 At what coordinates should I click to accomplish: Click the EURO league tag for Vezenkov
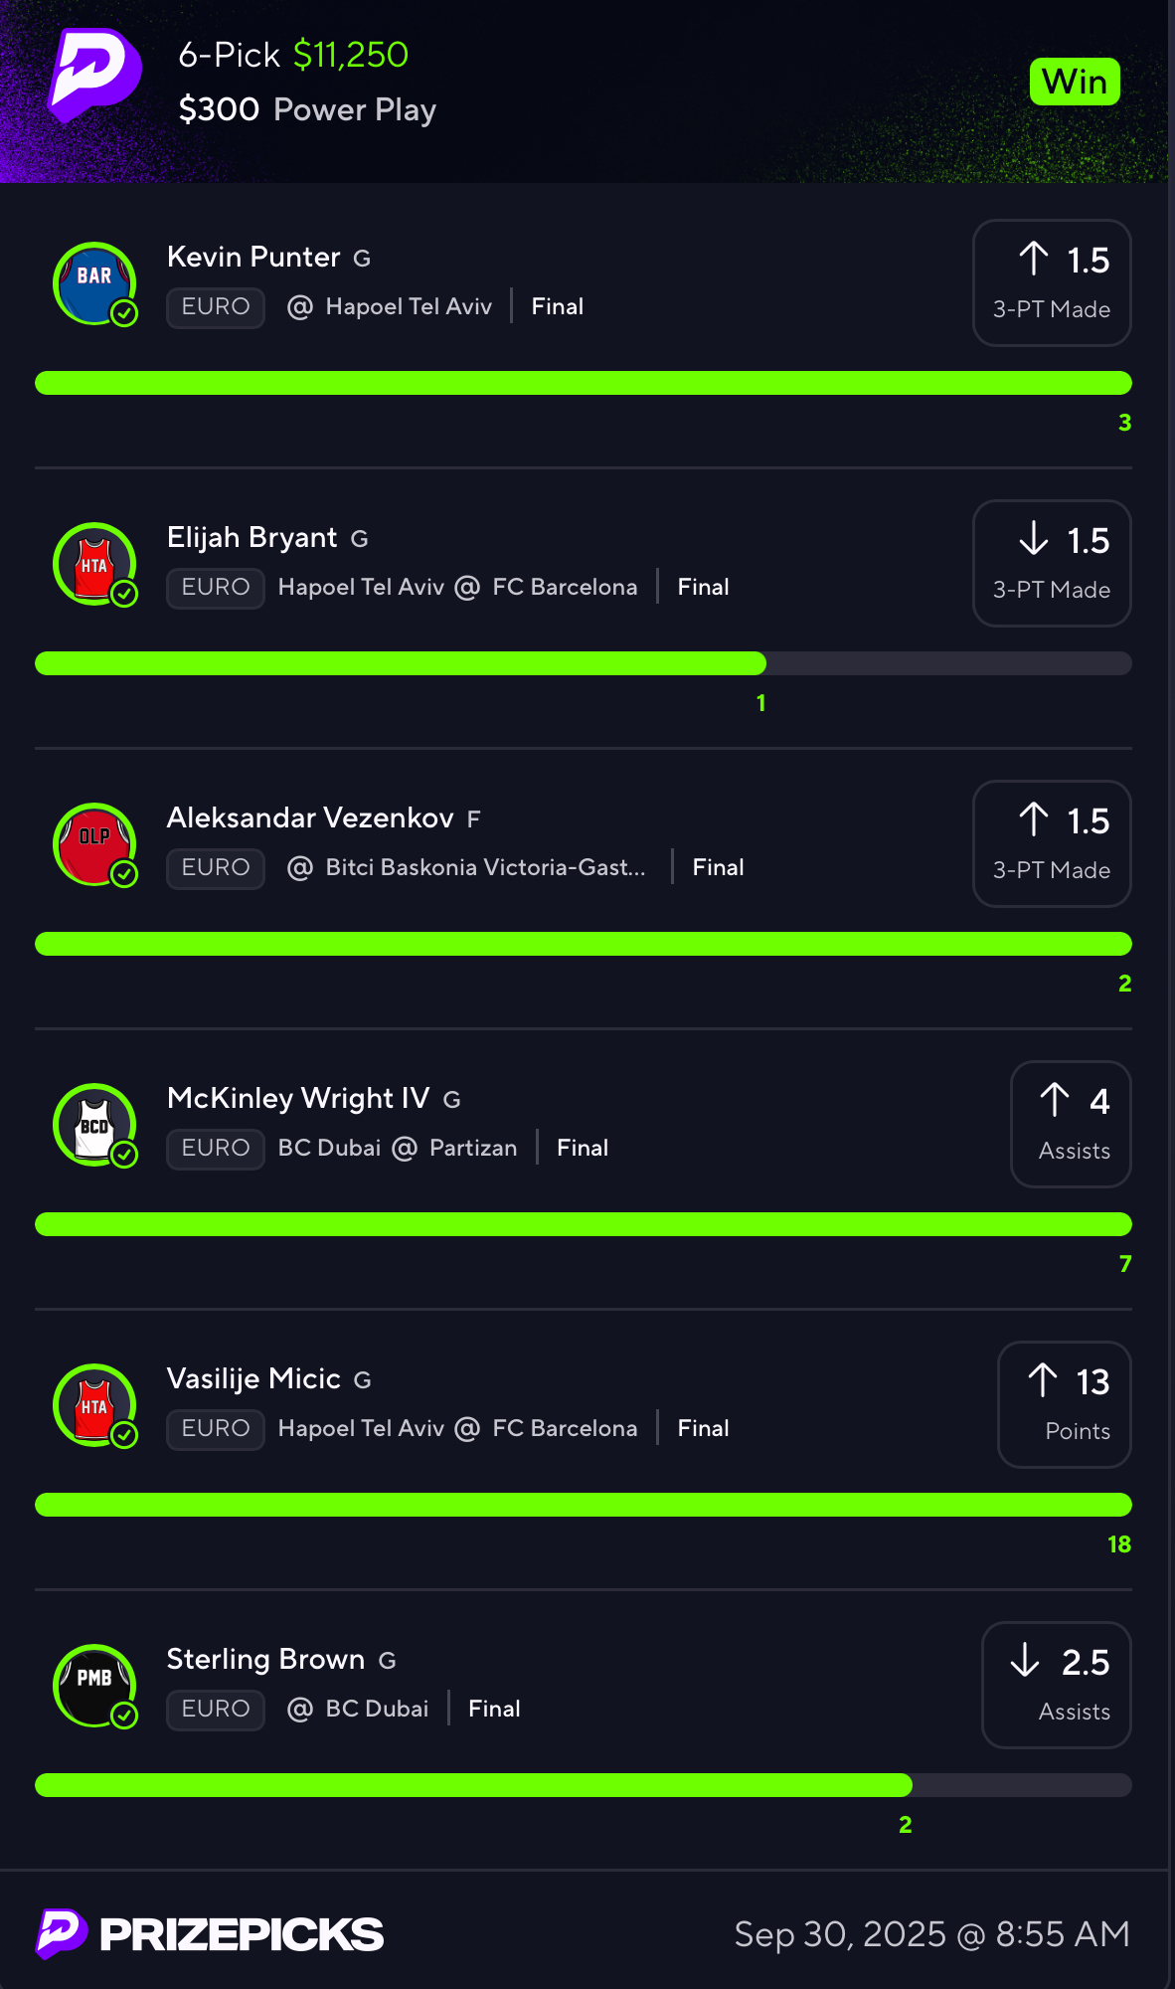(216, 868)
